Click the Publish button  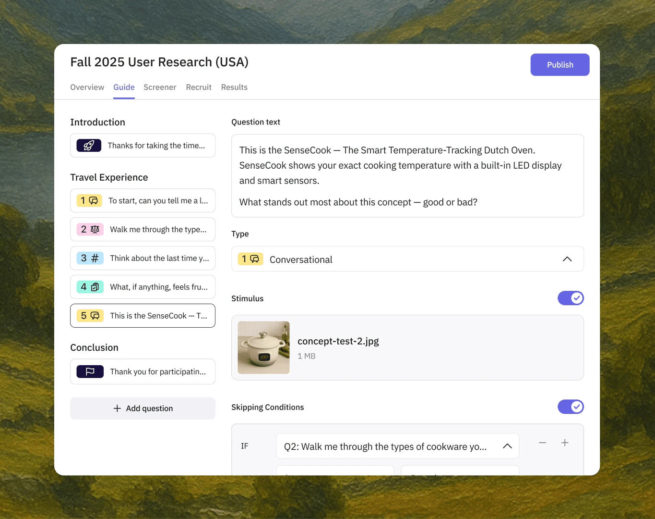coord(560,64)
